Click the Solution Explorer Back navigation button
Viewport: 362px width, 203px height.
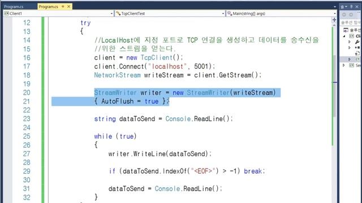344,15
